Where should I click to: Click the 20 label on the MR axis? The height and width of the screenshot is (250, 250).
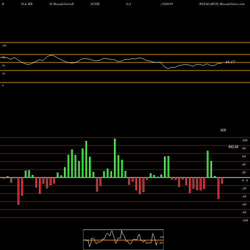244,172
